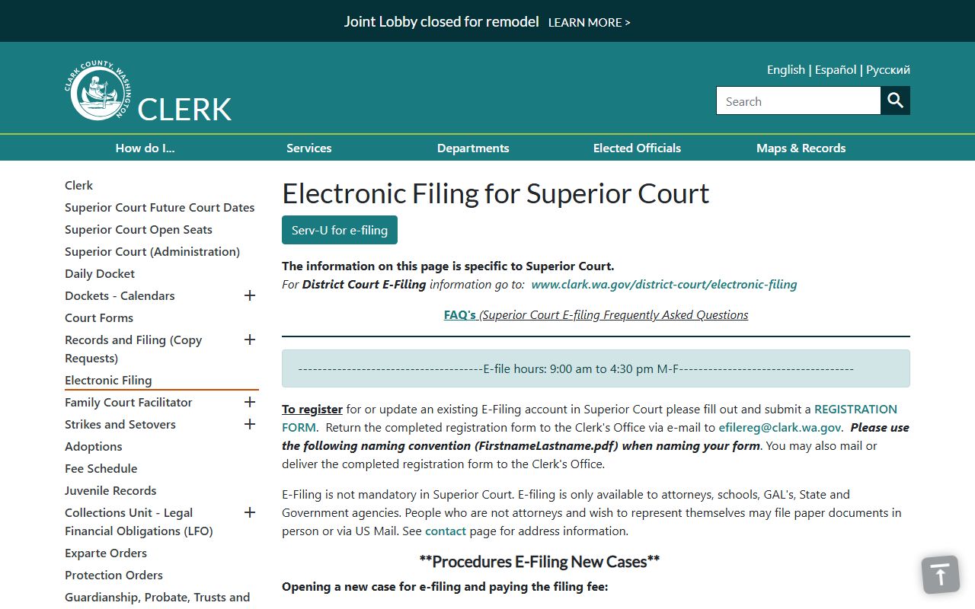Open the Maps & Records menu
This screenshot has height=609, width=975.
click(801, 148)
